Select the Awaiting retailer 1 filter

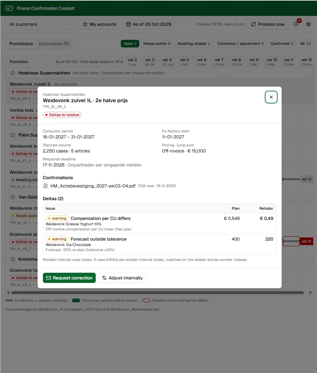coord(194,44)
